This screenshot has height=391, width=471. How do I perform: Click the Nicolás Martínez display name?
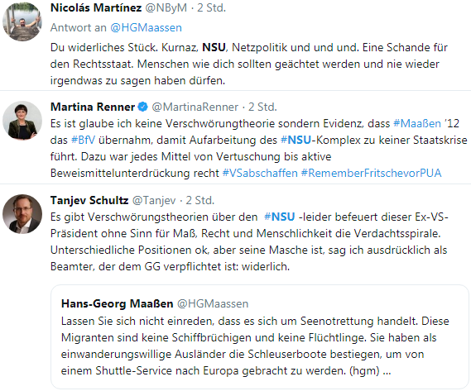(96, 7)
